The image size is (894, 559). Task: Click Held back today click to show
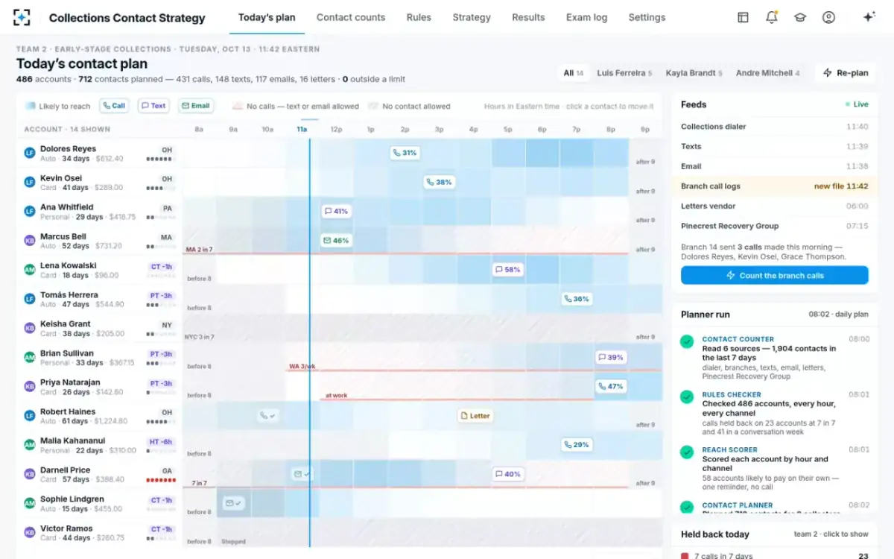[x=831, y=534]
